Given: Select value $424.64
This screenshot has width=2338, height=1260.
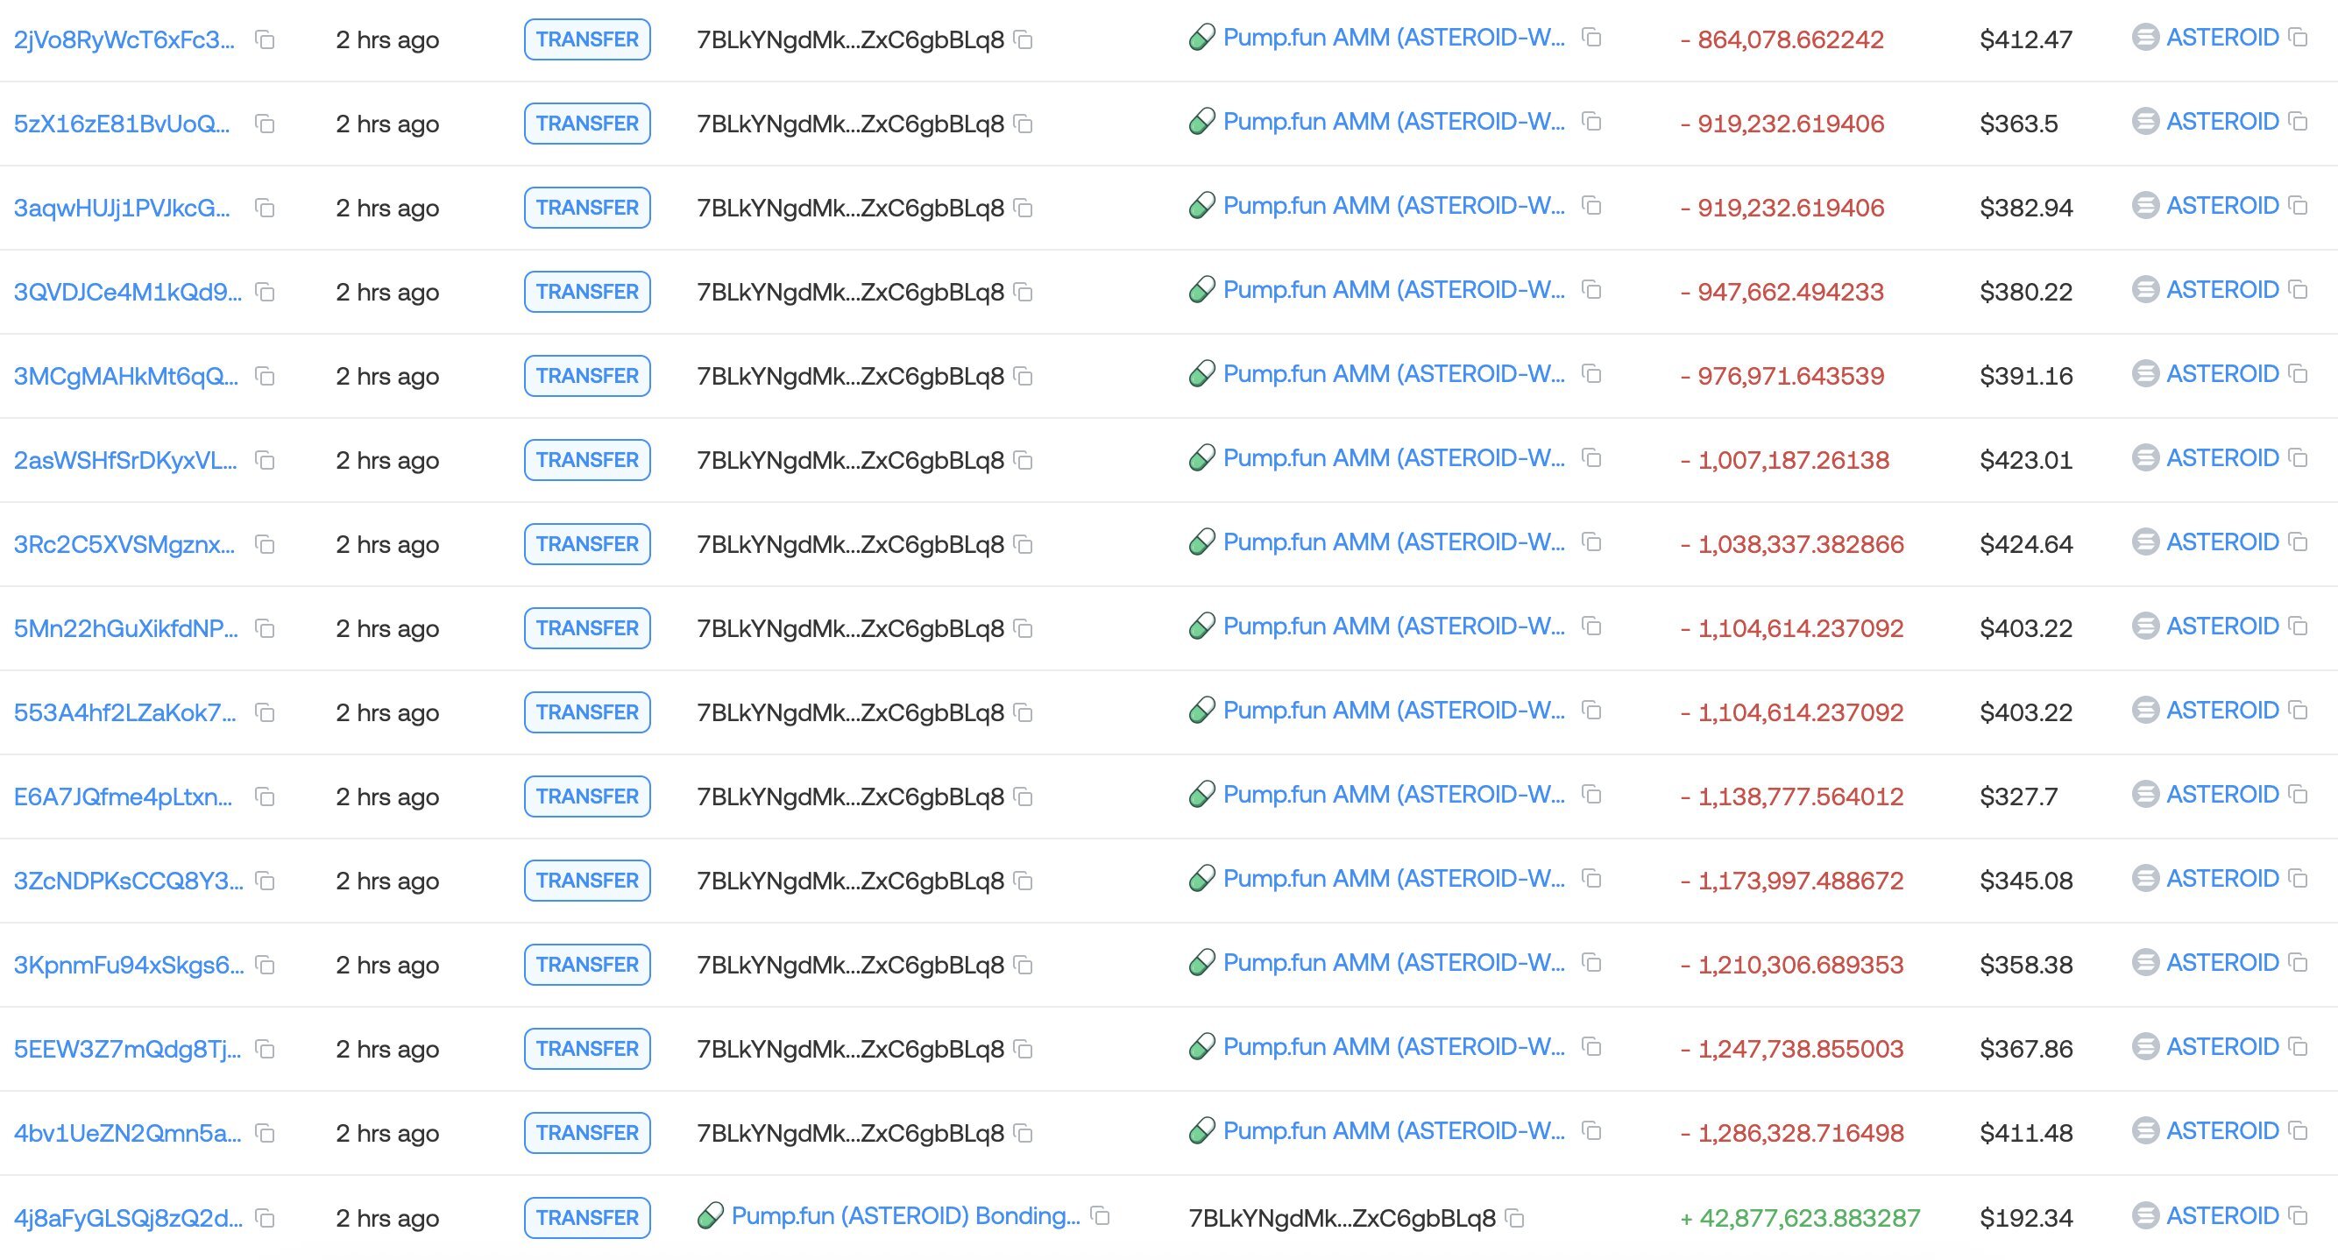Looking at the screenshot, I should click(2026, 545).
